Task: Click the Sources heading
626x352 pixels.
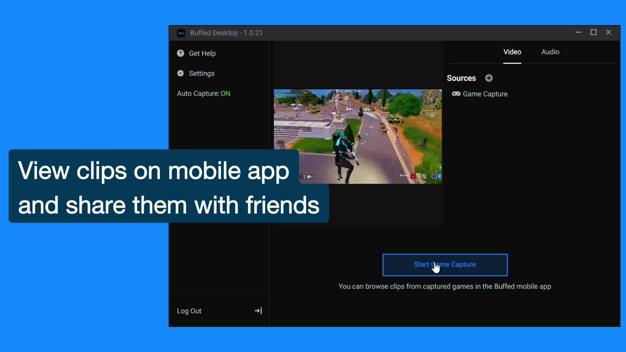Action: [461, 78]
